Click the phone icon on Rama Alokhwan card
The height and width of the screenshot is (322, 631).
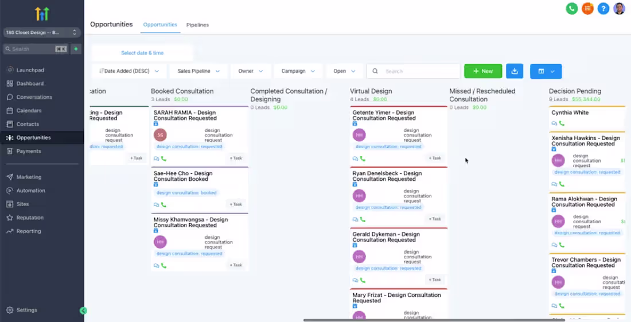[562, 245]
